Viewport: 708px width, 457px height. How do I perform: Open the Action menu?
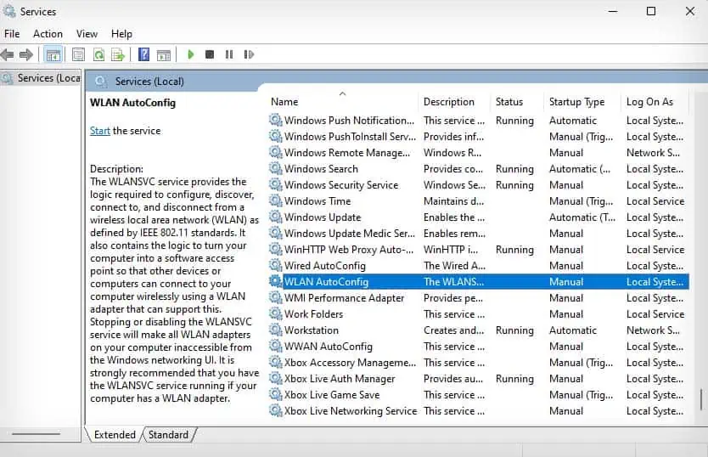(48, 34)
